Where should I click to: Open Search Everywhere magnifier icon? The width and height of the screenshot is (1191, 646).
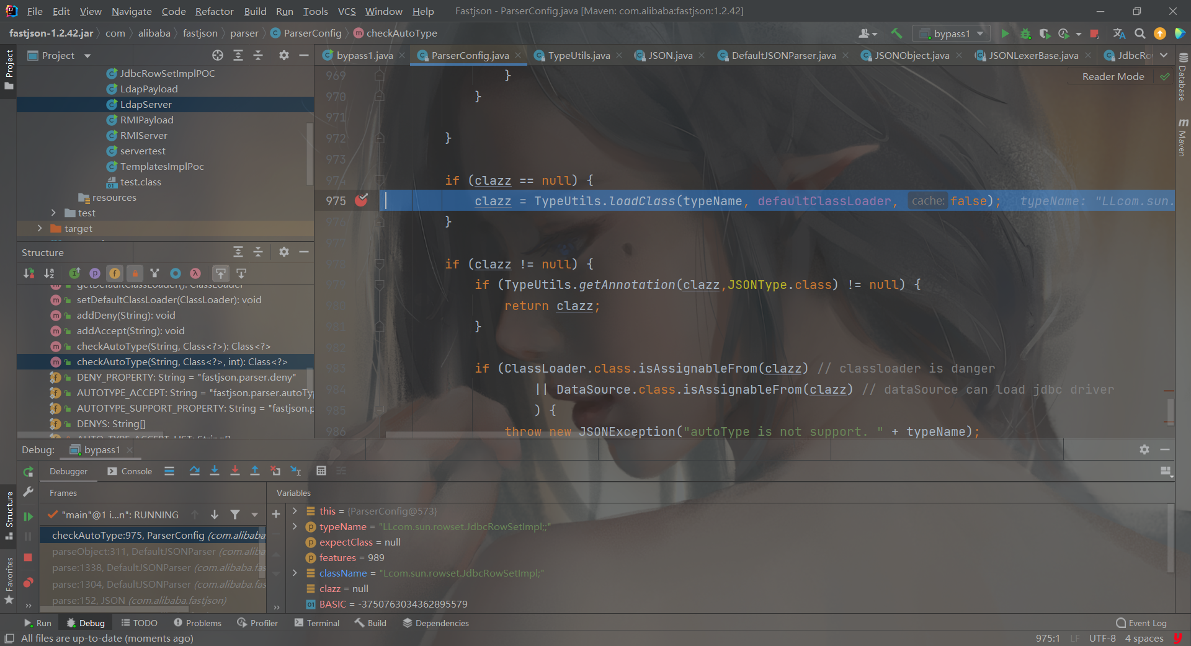[x=1140, y=33]
